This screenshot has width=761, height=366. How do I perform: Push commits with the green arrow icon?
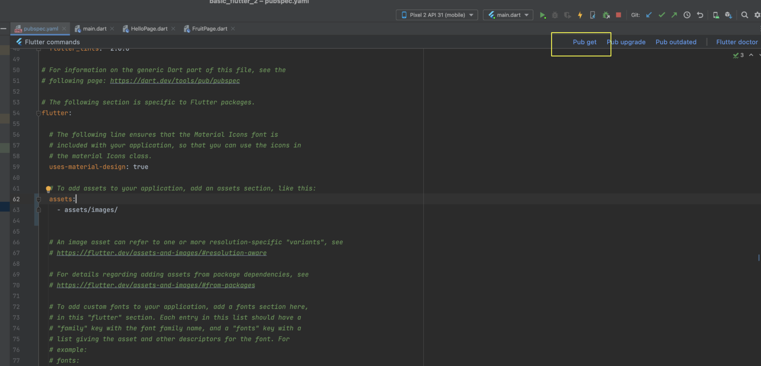pos(674,15)
